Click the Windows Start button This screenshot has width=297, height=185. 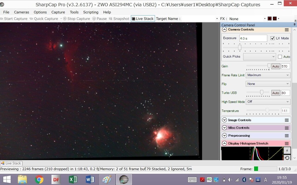[x=7, y=179]
